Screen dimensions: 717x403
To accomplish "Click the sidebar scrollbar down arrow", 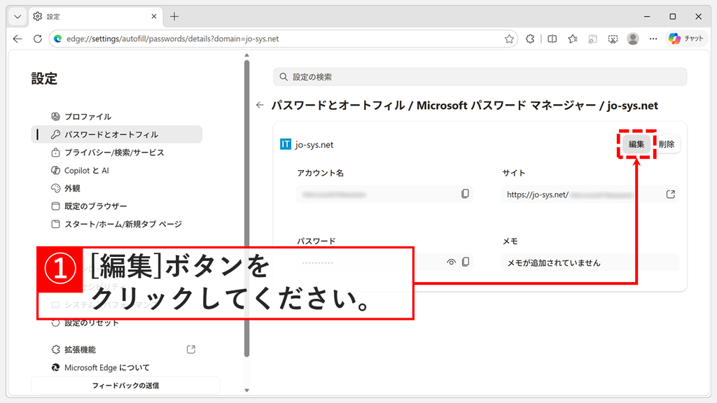I will [247, 390].
